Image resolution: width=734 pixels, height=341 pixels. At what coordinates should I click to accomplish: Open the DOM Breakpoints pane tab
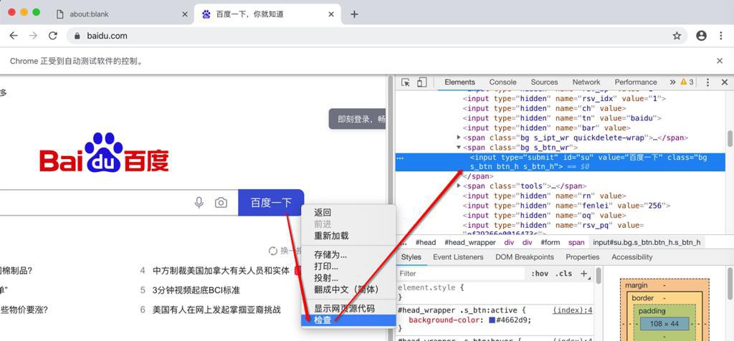click(x=524, y=256)
